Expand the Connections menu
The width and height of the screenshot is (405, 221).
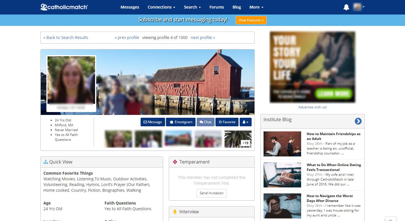click(x=161, y=7)
